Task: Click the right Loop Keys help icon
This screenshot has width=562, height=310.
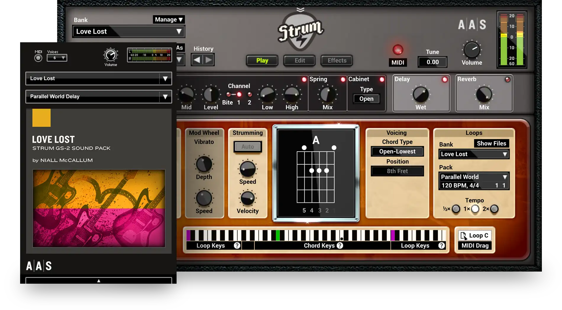Action: pos(441,245)
